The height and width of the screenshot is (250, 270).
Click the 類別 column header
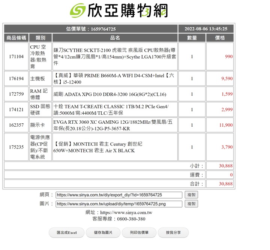click(x=40, y=38)
